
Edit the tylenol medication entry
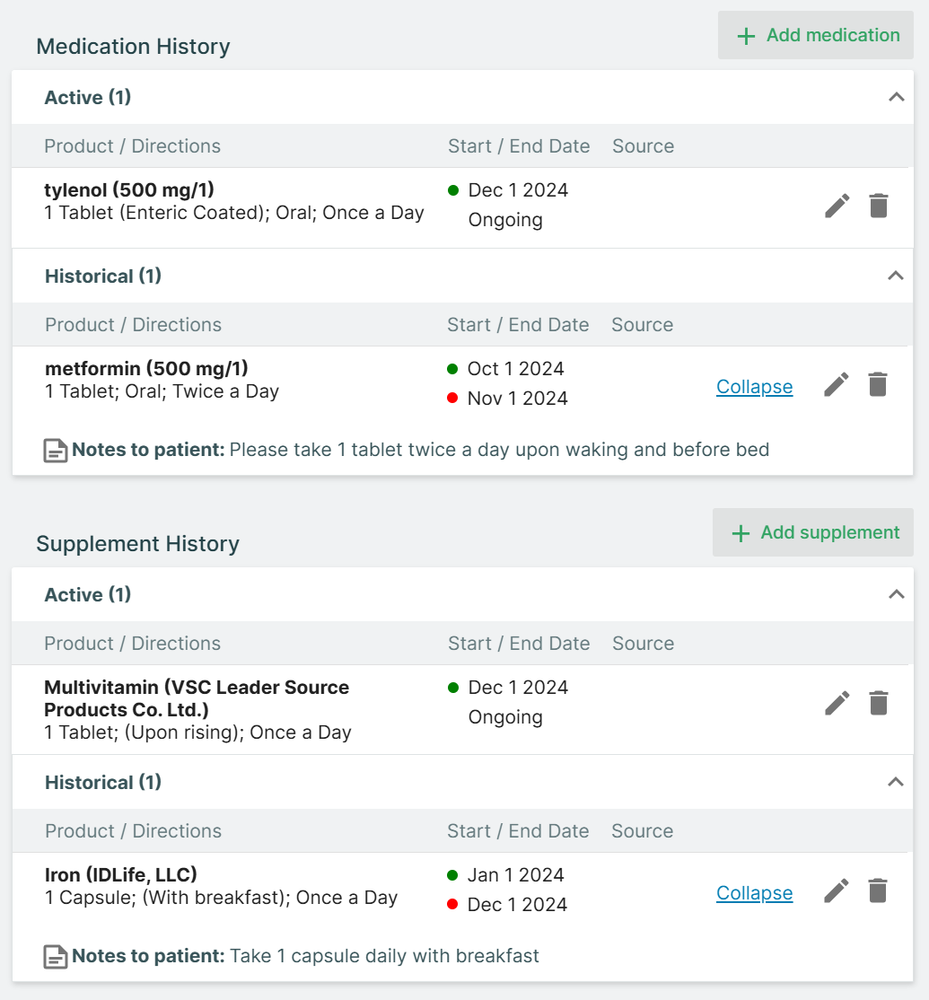[837, 206]
